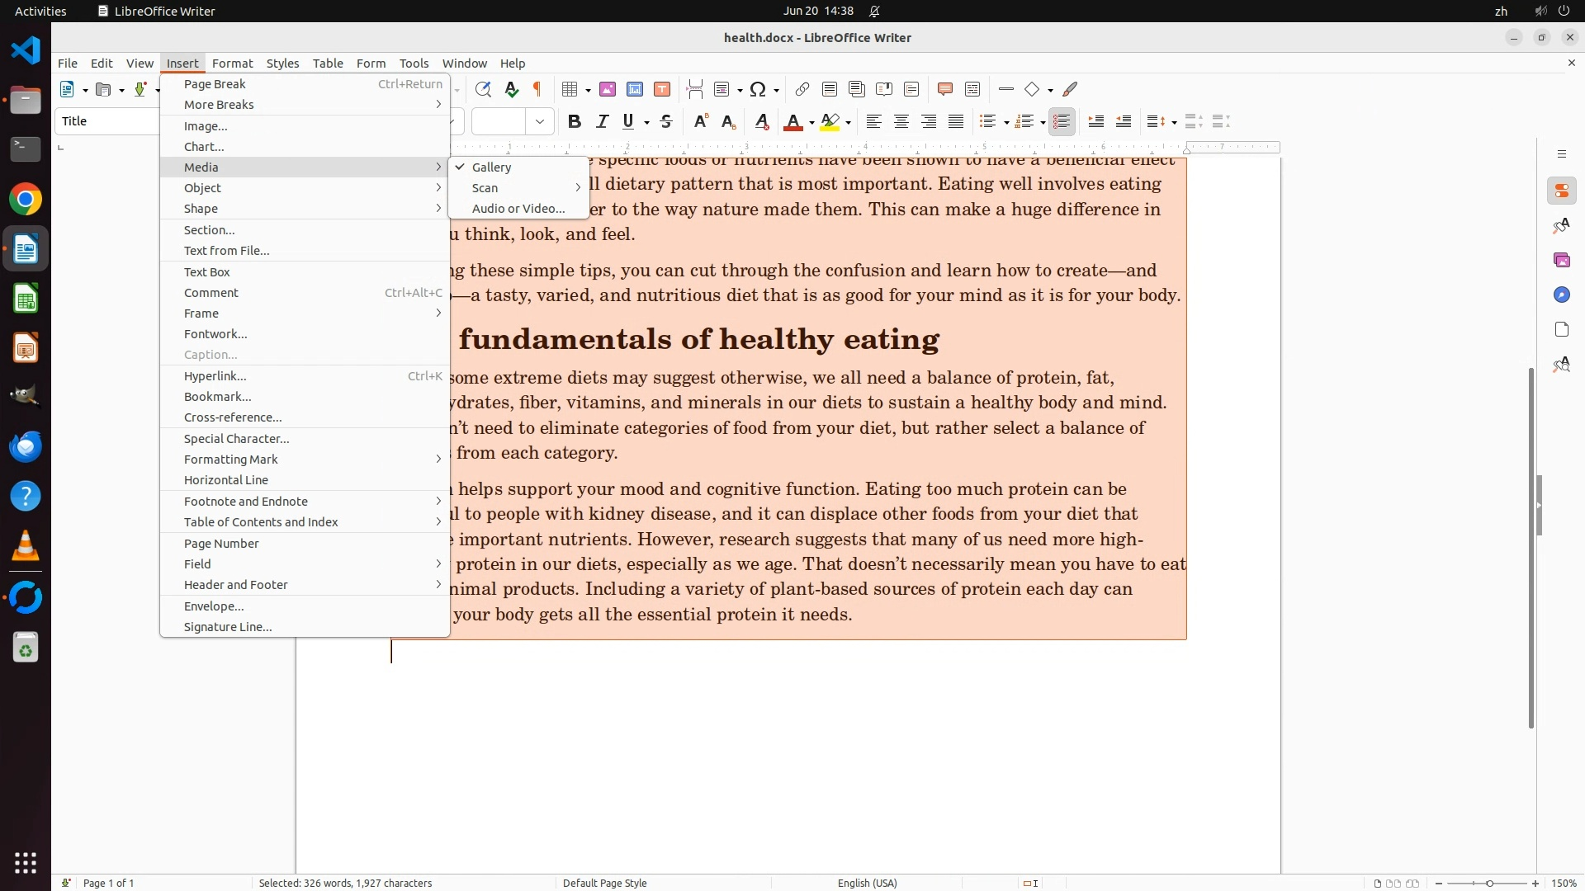Uncheck Gallery in Media submenu

(491, 167)
